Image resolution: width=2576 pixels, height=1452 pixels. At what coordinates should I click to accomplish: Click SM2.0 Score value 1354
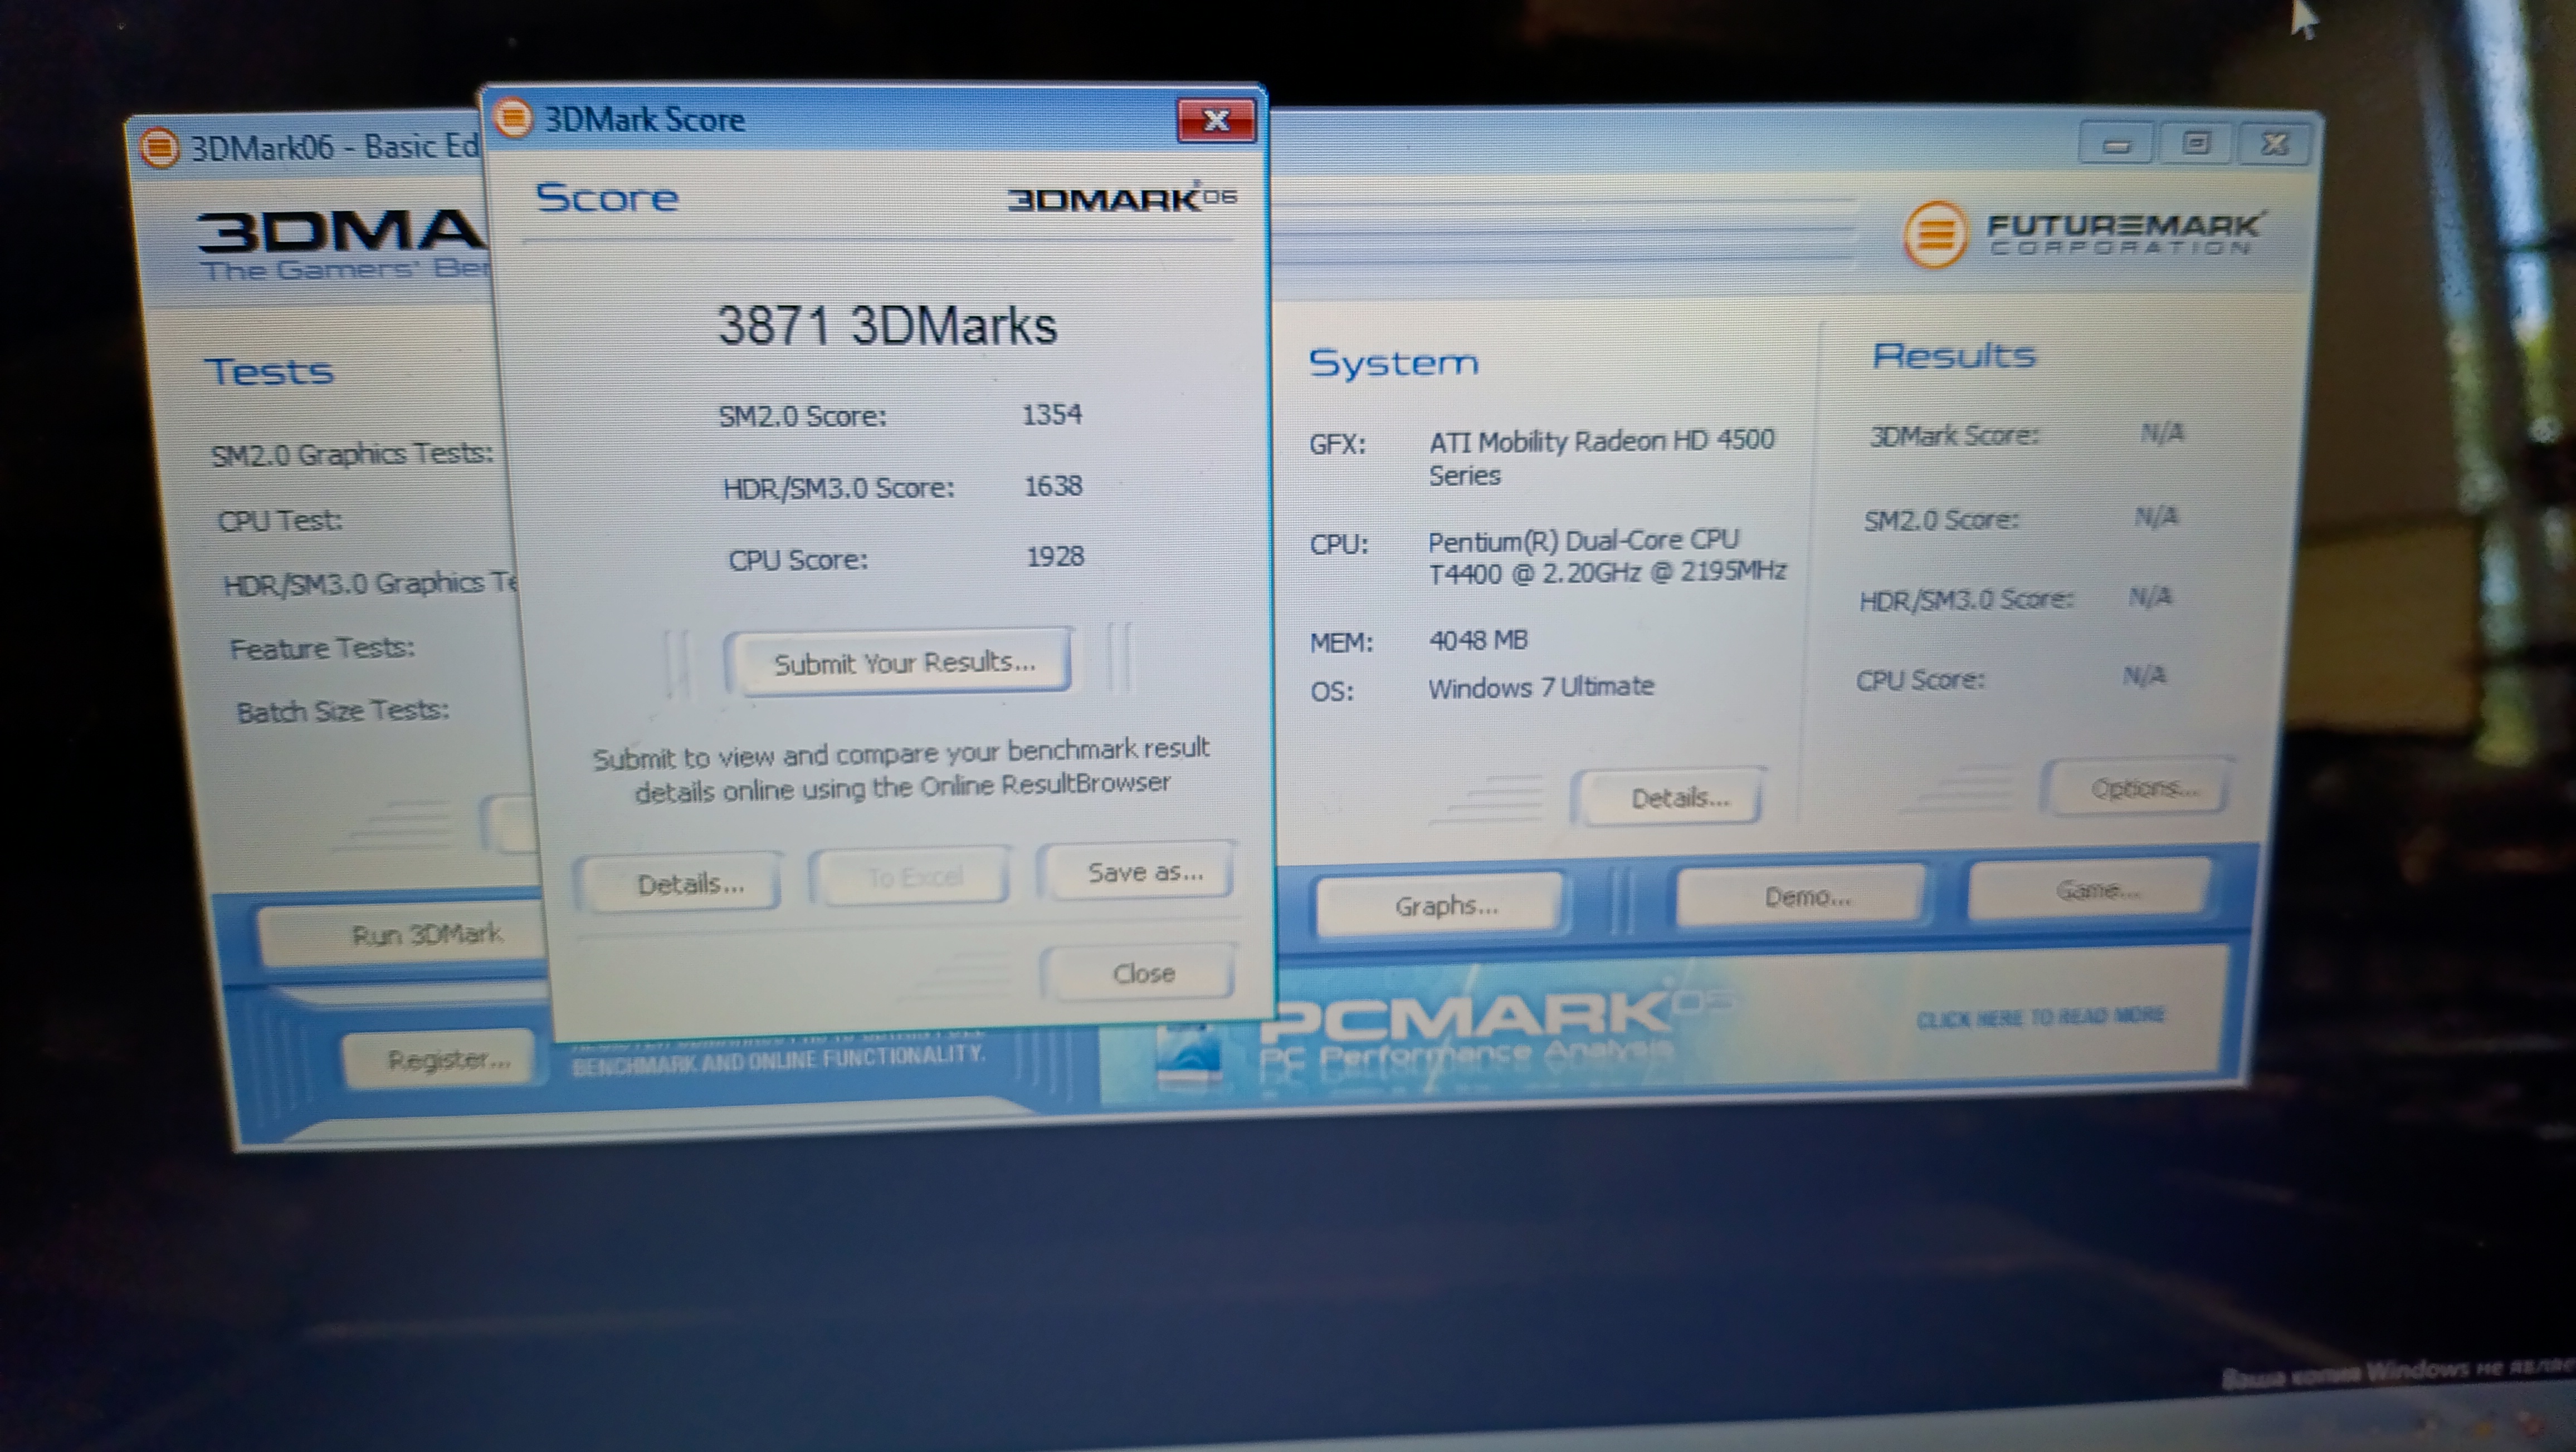click(1051, 414)
